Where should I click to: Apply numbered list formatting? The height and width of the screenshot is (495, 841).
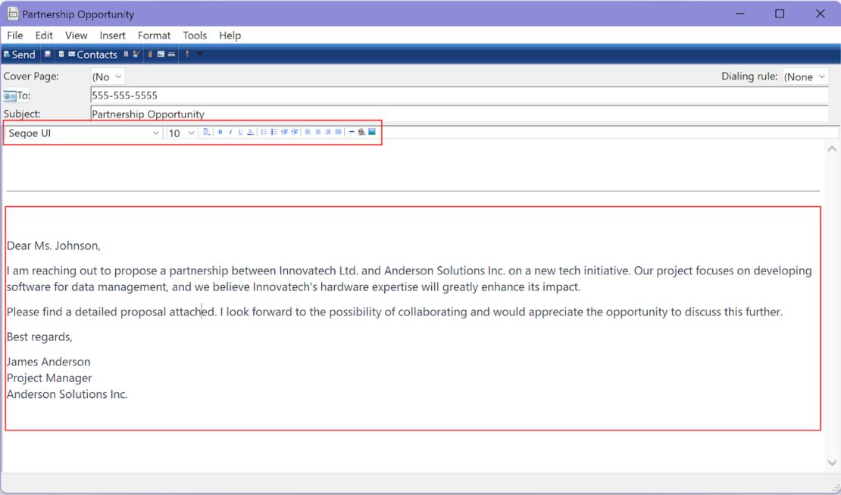(264, 132)
